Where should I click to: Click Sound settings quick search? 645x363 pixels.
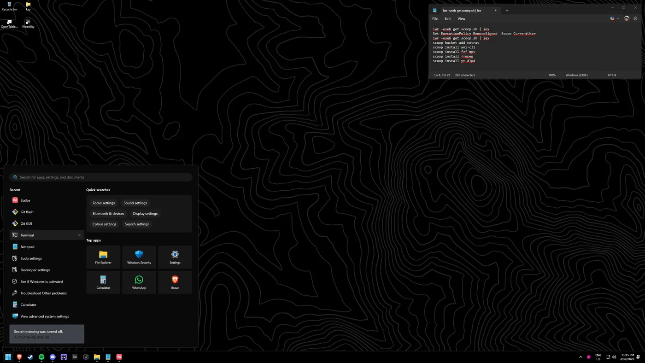[135, 203]
